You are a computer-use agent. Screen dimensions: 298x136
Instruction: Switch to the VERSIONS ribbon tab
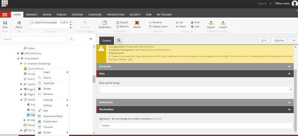tap(77, 15)
